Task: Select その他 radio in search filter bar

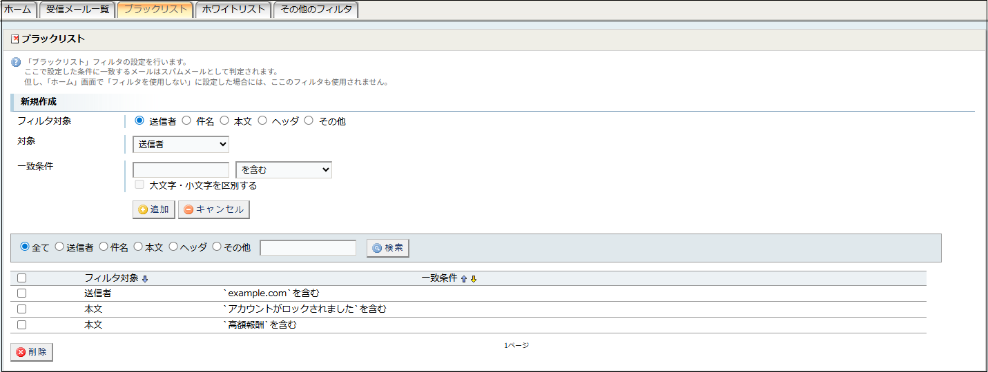Action: pyautogui.click(x=217, y=247)
